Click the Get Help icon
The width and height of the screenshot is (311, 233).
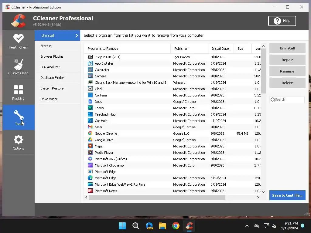[x=90, y=120]
